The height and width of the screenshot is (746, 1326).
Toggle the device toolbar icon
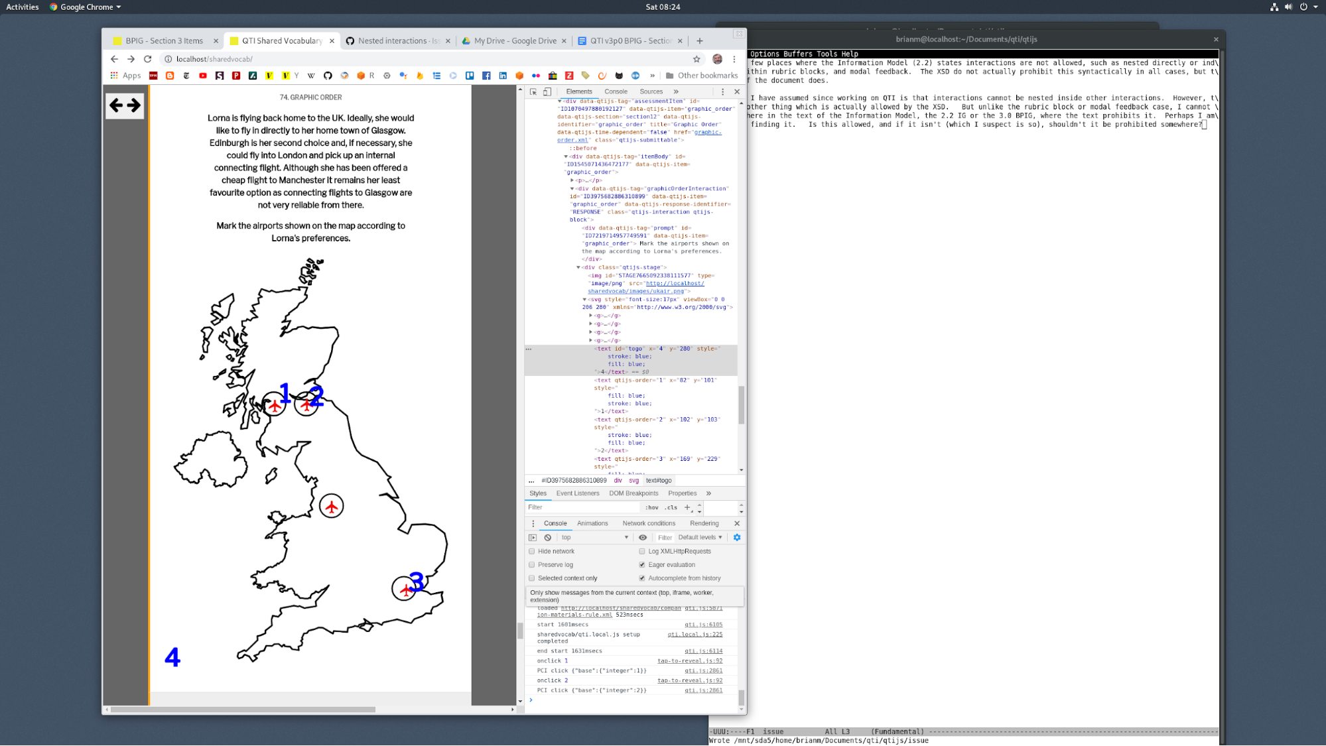[x=547, y=92]
